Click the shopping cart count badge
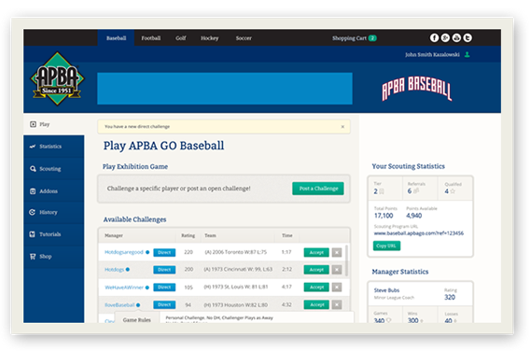 [372, 38]
